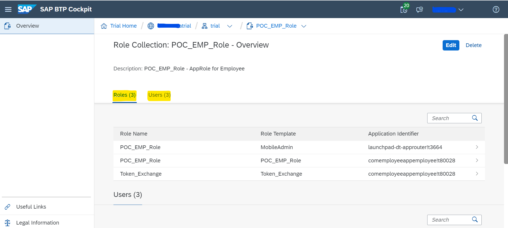The image size is (508, 228).
Task: Select Overview in the sidebar
Action: point(47,26)
